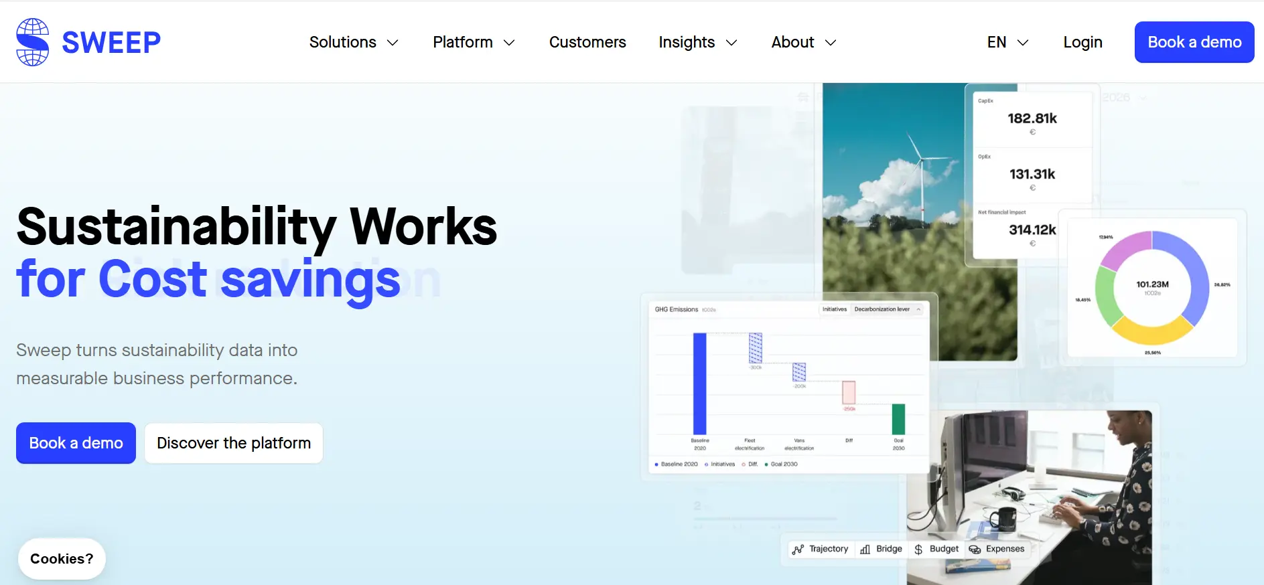This screenshot has width=1264, height=585.
Task: Click the yellow donut chart segment
Action: click(x=1152, y=332)
